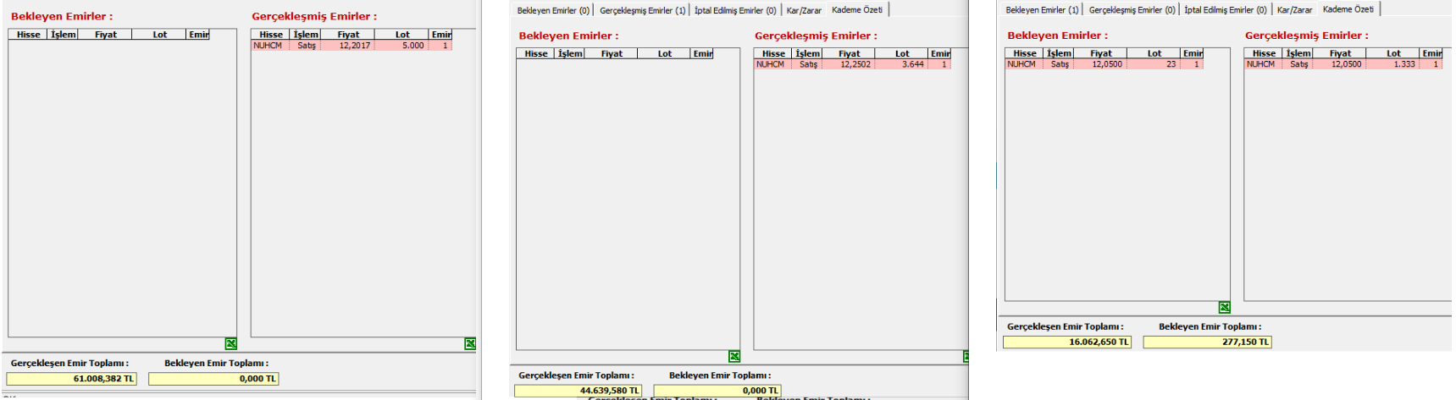1456x400 pixels.
Task: Open Kar/Zarar tab next to Bekleyen Emirler (1)
Action: tap(1294, 10)
